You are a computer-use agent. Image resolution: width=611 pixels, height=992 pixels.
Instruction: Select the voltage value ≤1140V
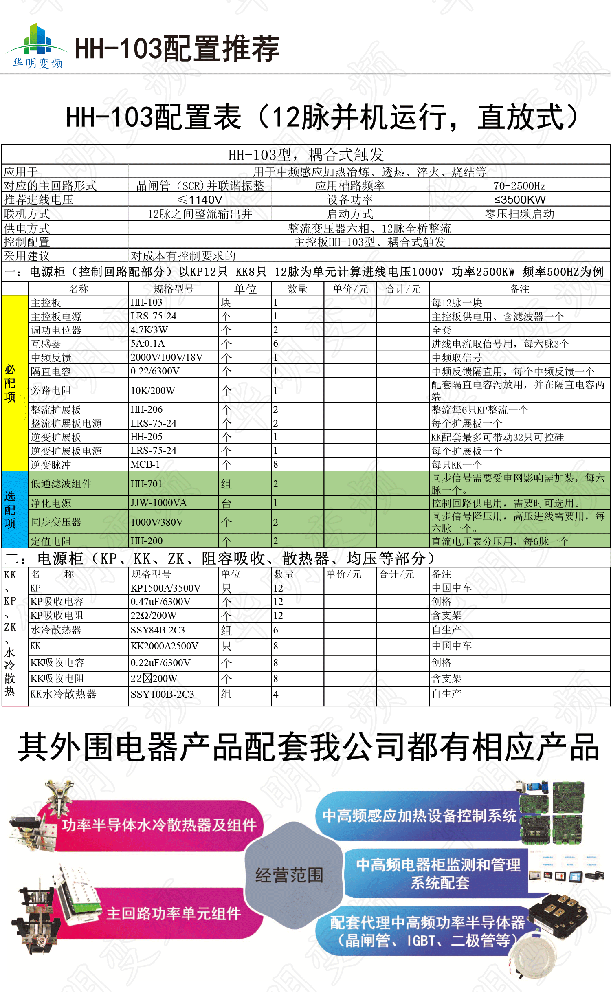(x=200, y=200)
